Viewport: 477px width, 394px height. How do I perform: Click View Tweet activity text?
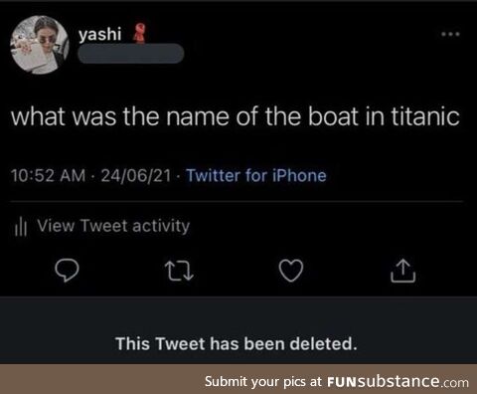[x=113, y=226]
